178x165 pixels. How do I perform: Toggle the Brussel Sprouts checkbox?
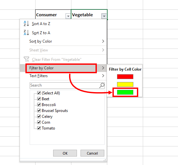tap(39, 111)
